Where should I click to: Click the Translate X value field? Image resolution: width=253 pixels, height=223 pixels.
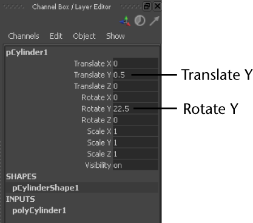point(135,64)
